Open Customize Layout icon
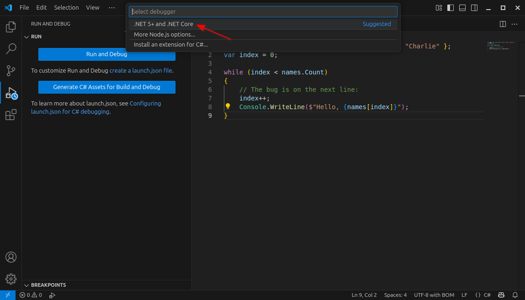Image resolution: width=525 pixels, height=300 pixels. pos(439,8)
